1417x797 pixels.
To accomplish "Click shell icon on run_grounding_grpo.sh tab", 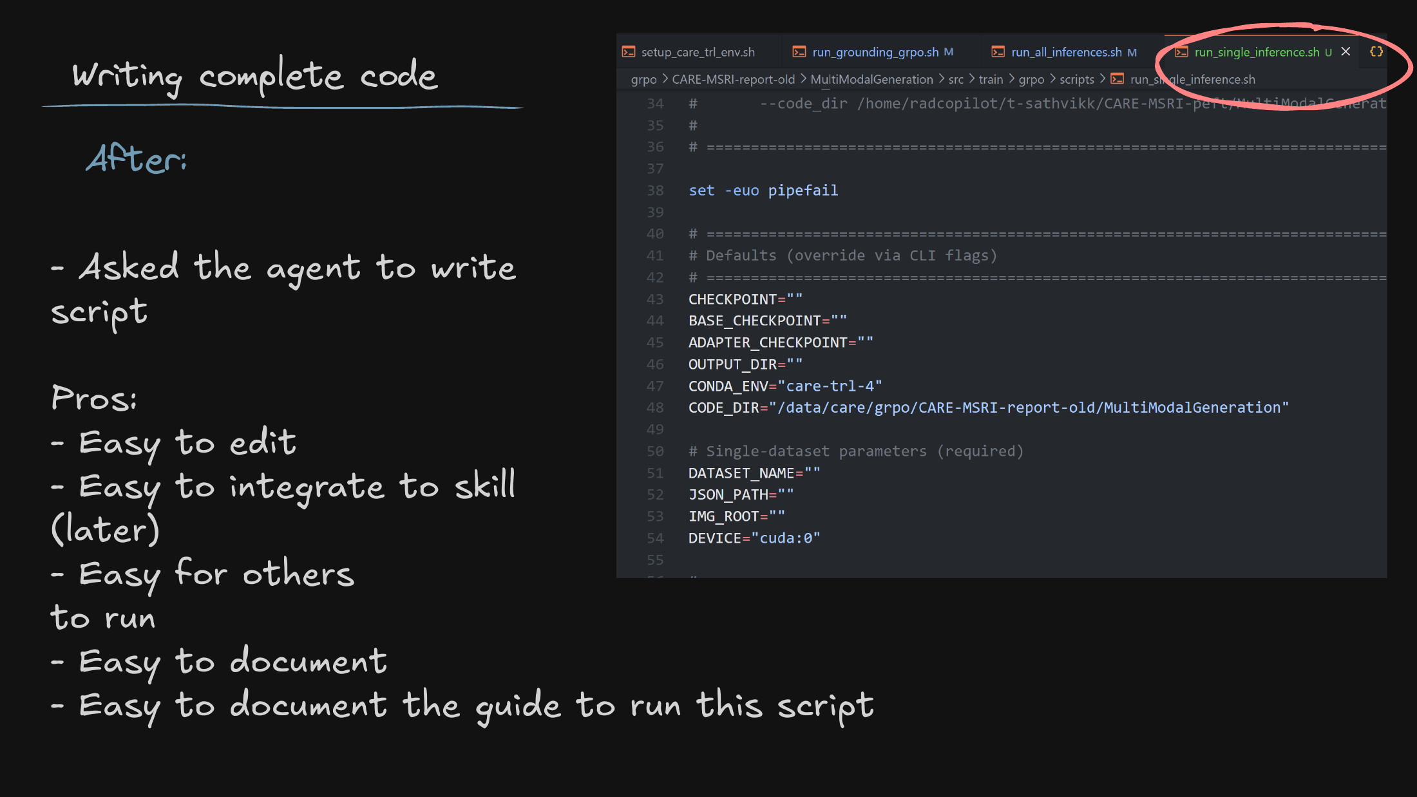I will tap(799, 52).
